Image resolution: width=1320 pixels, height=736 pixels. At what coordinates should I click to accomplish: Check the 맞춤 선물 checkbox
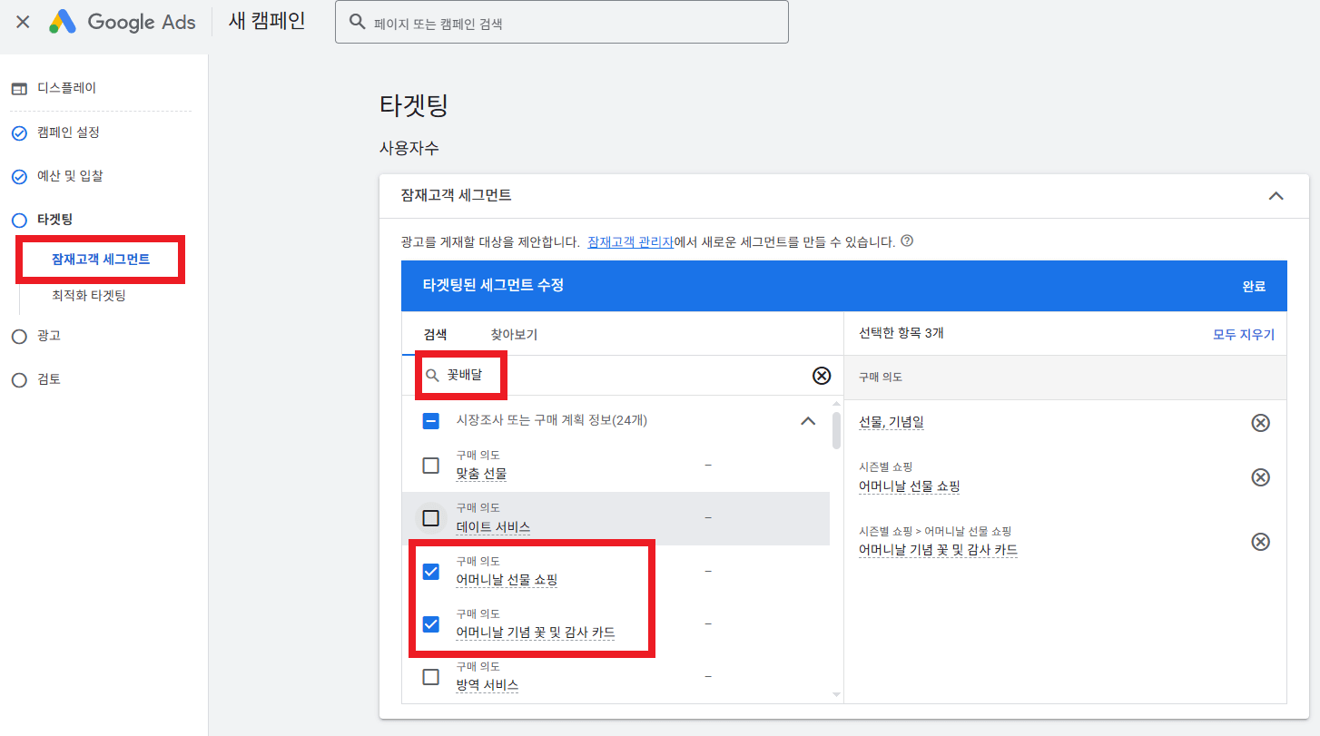[431, 466]
